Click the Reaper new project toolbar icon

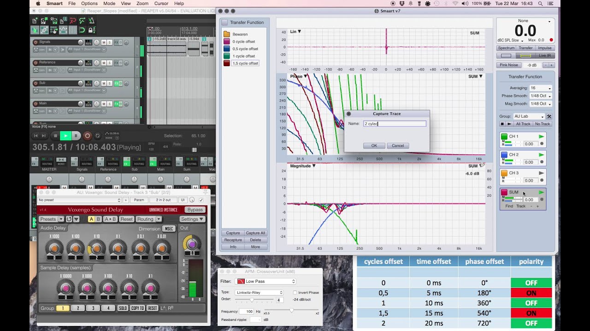[35, 21]
